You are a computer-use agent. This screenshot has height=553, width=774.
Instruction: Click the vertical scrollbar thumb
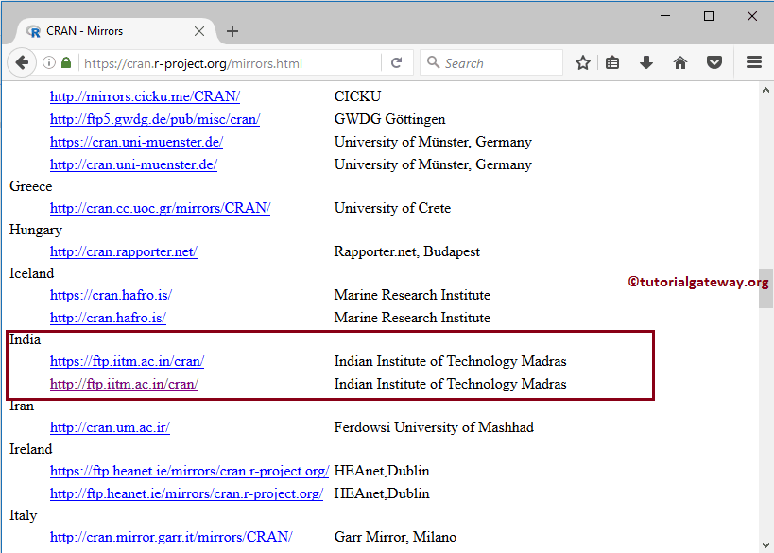point(765,288)
